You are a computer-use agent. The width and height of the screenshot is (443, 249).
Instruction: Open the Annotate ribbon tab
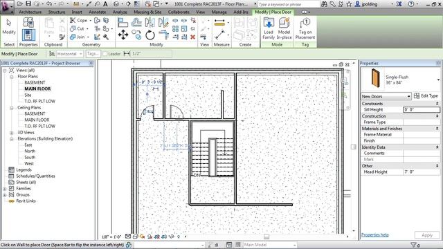point(97,12)
